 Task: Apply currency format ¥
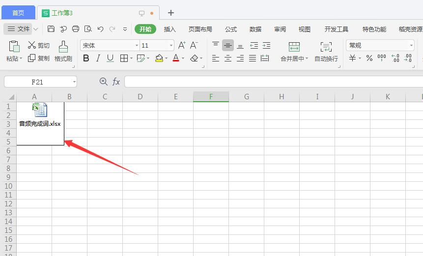point(352,58)
